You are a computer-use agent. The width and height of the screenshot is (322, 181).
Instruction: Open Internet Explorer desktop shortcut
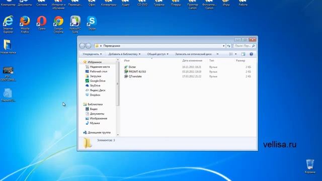pos(8,24)
